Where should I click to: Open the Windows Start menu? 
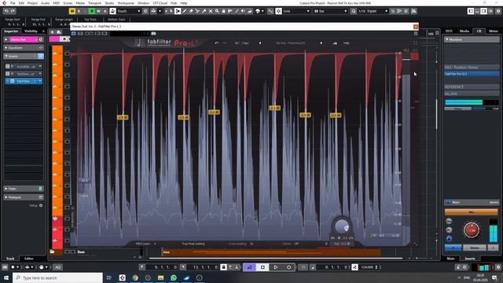6,277
